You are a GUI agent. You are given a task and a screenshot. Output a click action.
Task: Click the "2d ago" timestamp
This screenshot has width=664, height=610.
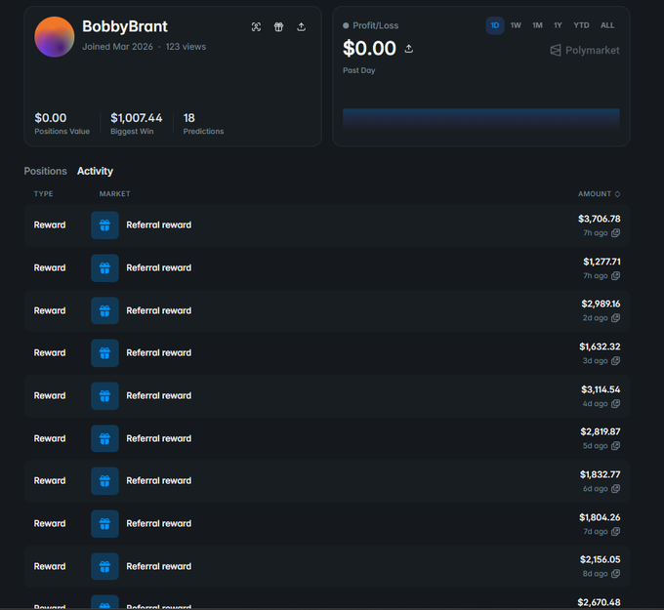point(595,318)
